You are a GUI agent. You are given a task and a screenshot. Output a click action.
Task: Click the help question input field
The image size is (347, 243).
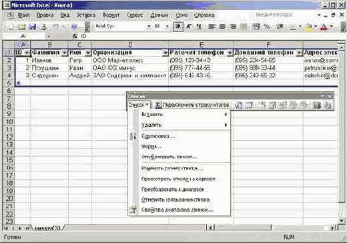coord(285,15)
